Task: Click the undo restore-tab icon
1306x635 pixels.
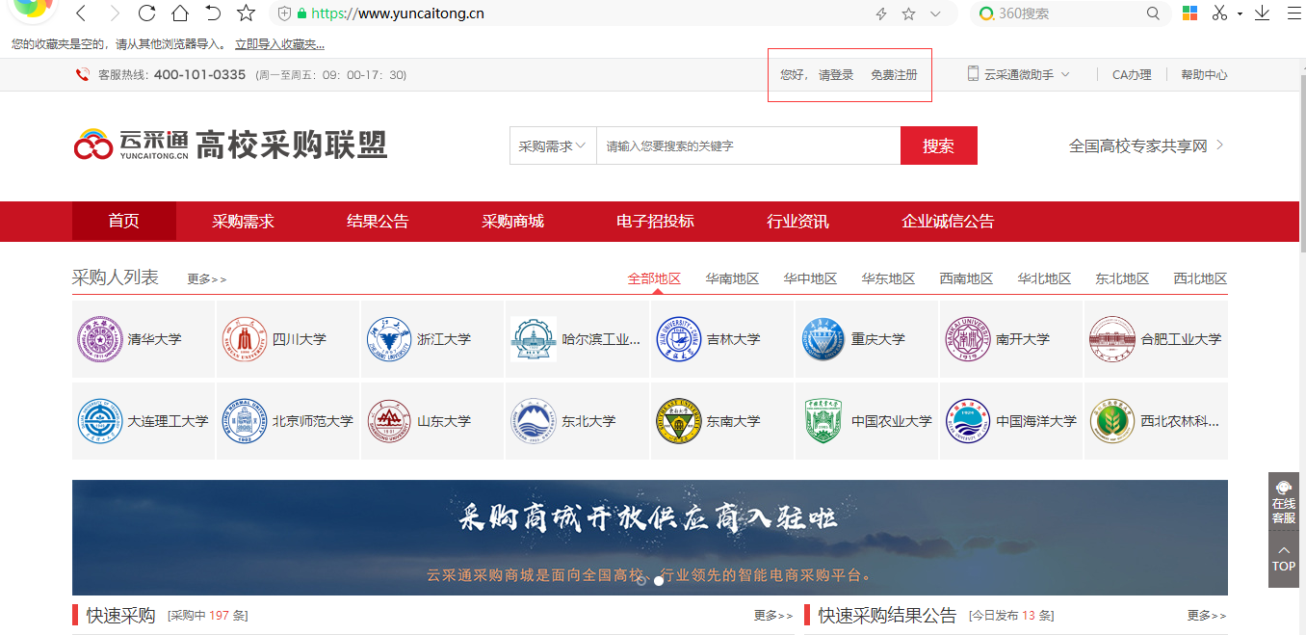Action: pos(213,13)
